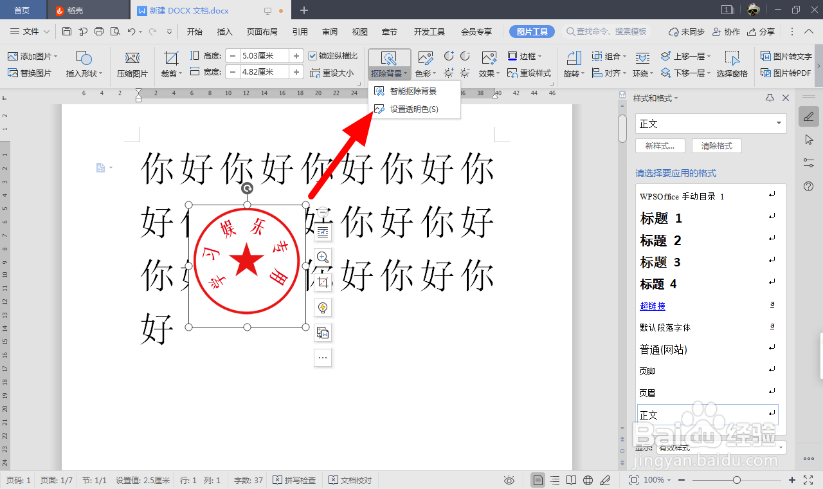Click the Collaborate (协作) button

tap(727, 32)
